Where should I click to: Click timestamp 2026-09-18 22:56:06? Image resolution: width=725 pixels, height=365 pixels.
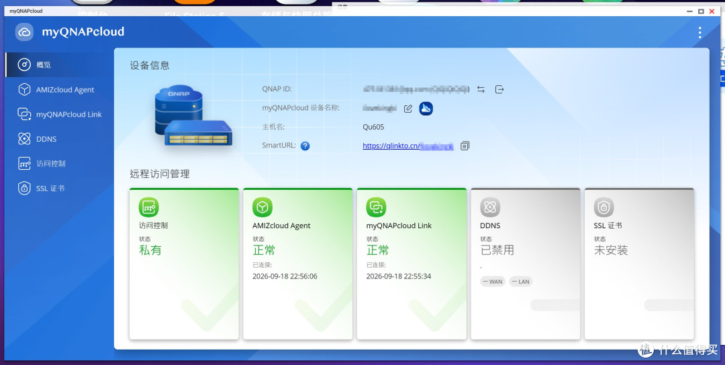[285, 276]
